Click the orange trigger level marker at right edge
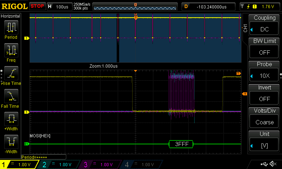The image size is (282, 169). point(245,94)
